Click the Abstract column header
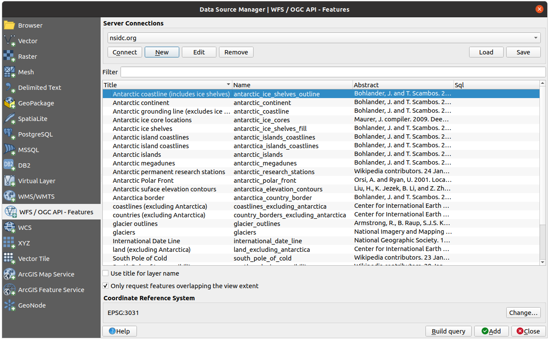The height and width of the screenshot is (340, 549). point(403,85)
